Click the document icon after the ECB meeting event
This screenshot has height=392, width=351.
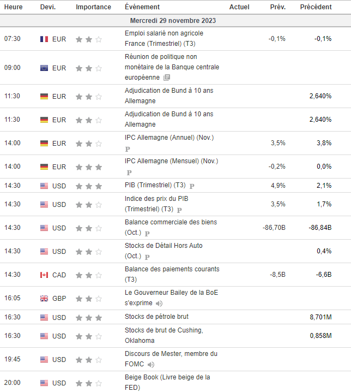click(166, 78)
